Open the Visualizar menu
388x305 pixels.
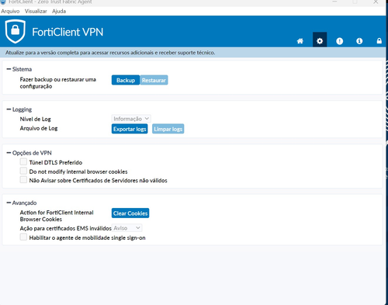coord(36,11)
